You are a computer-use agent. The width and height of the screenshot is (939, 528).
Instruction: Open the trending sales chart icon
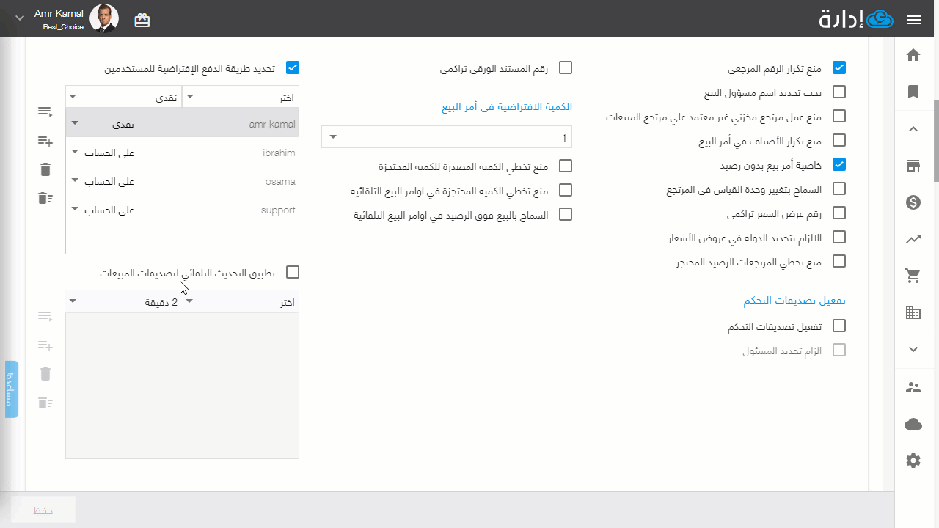coord(913,239)
